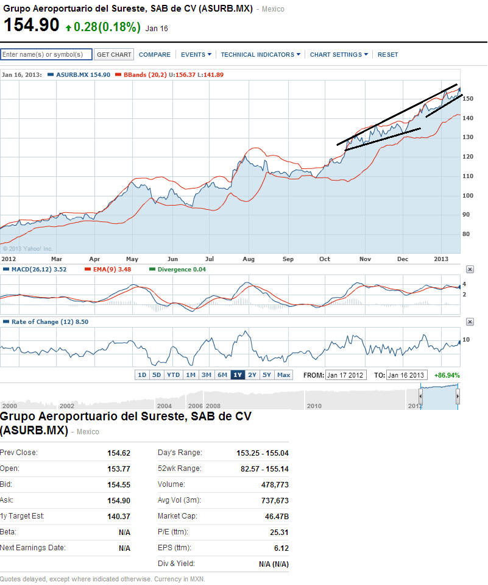The height and width of the screenshot is (585, 488).
Task: Click the Day's Range value
Action: click(x=263, y=453)
